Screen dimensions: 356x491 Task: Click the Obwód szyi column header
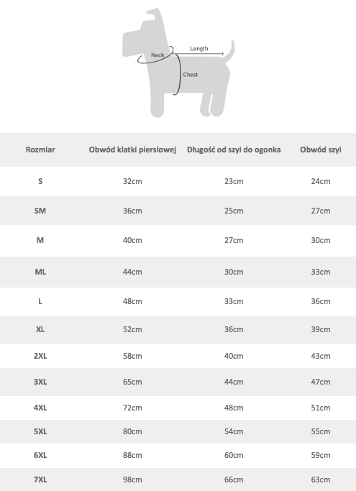pos(321,150)
